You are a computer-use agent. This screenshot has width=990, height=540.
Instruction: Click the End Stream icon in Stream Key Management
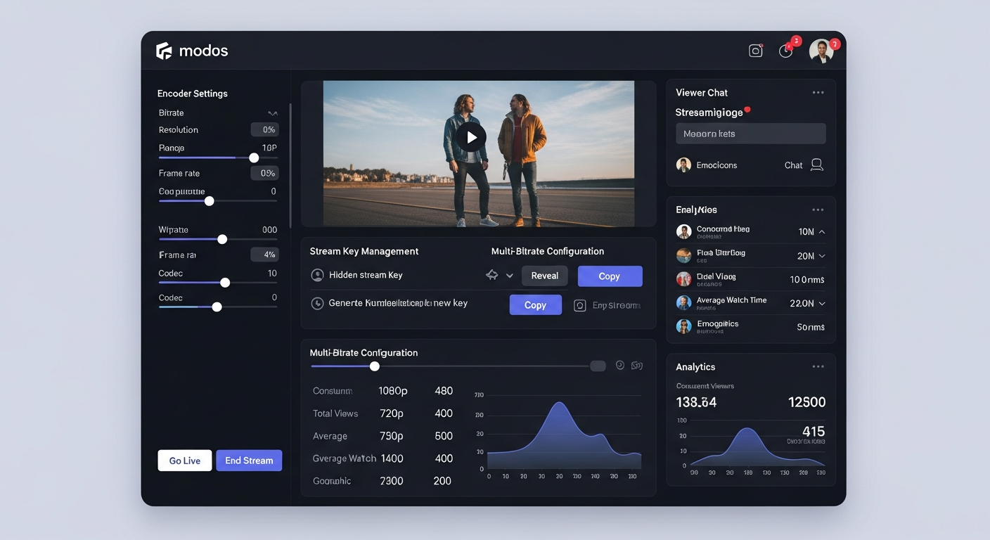coord(579,304)
